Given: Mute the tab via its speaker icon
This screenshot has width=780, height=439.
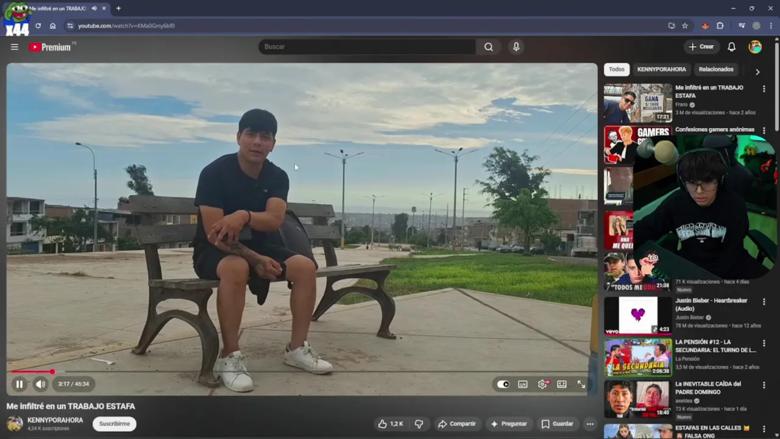Looking at the screenshot, I should 94,9.
